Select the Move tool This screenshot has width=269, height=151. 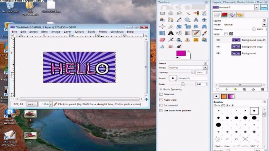point(204,20)
